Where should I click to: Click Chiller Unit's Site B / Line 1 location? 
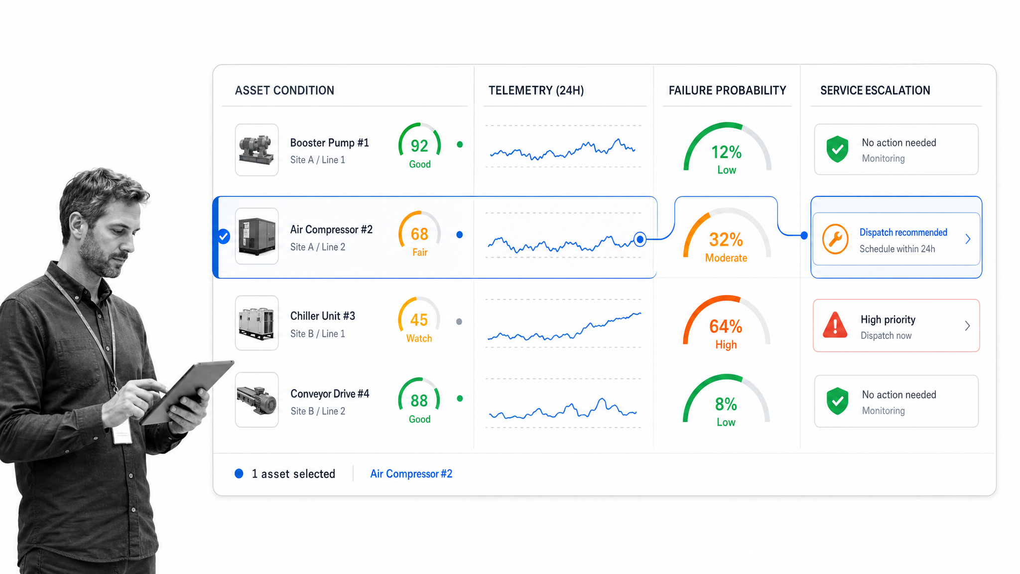(318, 334)
